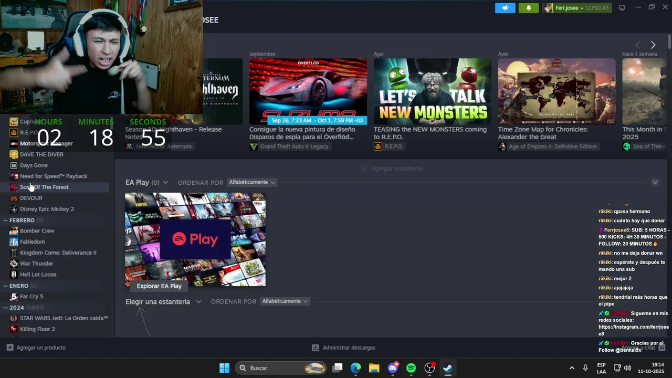Image resolution: width=672 pixels, height=378 pixels.
Task: Select Need for Speed Payback game
Action: click(x=54, y=176)
